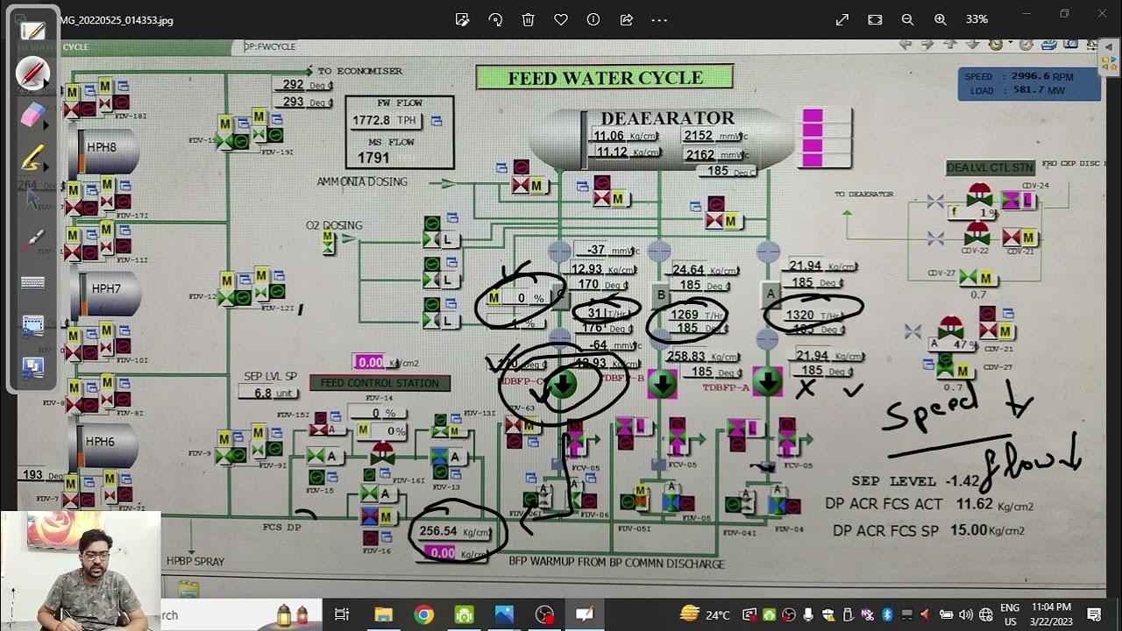Open the volume control in the system tray
The image size is (1122, 631).
965,614
